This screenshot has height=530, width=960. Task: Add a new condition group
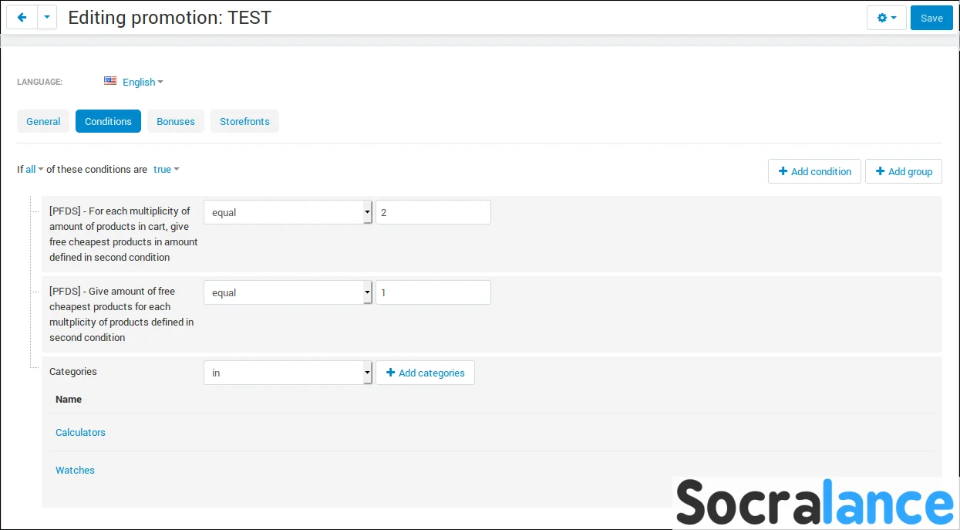click(904, 171)
